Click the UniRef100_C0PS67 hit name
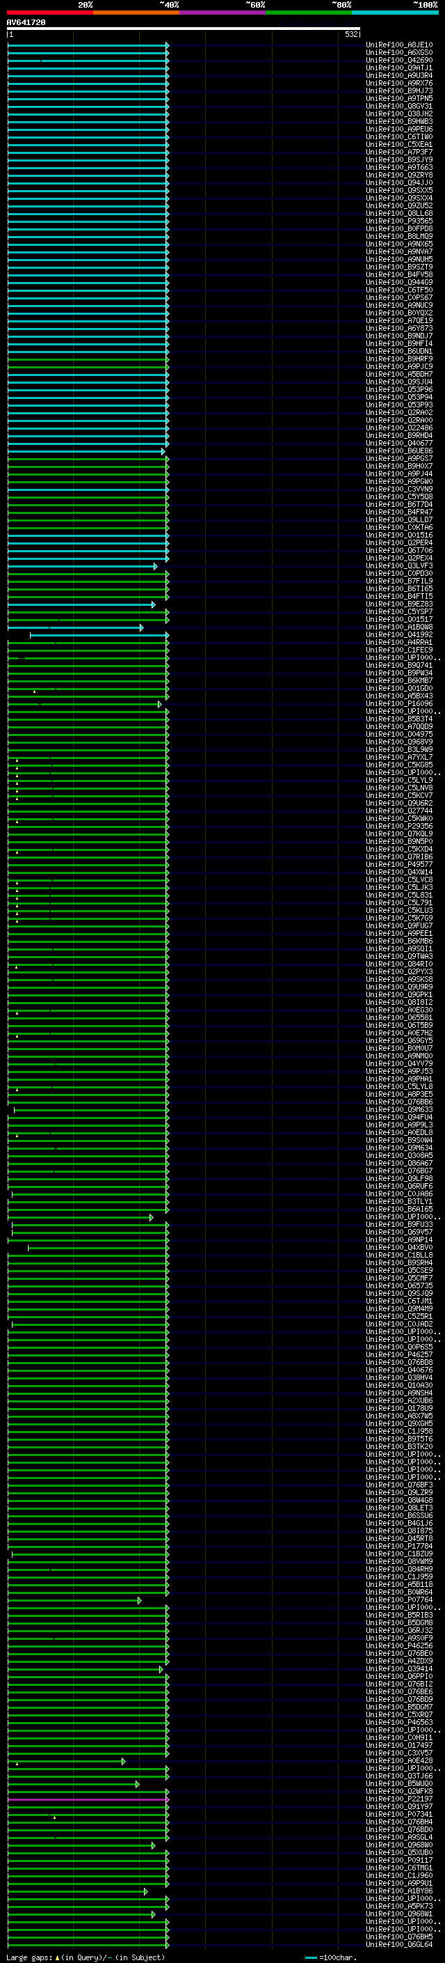Screen dimensions: 445x1963 pos(399,297)
